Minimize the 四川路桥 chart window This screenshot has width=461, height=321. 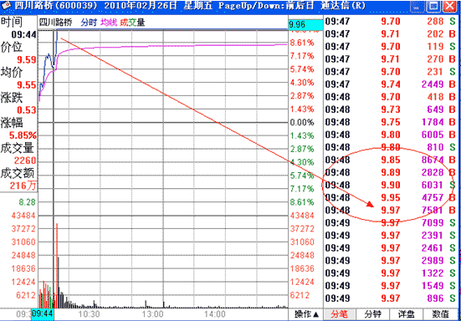point(417,6)
